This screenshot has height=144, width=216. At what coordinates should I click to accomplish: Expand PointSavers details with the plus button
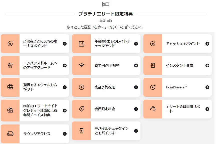pyautogui.click(x=207, y=87)
